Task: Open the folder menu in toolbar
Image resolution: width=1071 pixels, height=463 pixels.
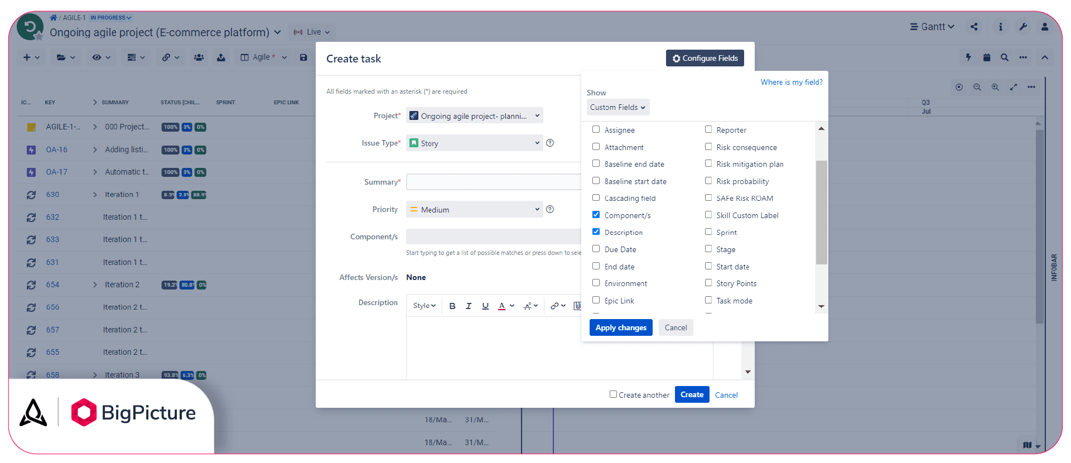Action: coord(66,57)
